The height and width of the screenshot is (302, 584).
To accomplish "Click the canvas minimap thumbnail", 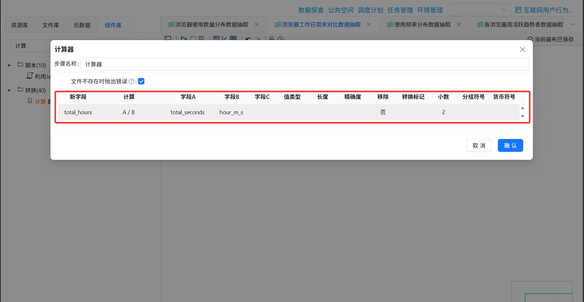I will (542, 291).
